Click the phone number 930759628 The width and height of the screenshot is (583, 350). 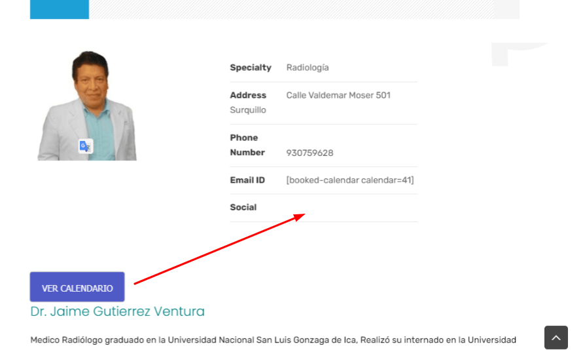tap(309, 153)
